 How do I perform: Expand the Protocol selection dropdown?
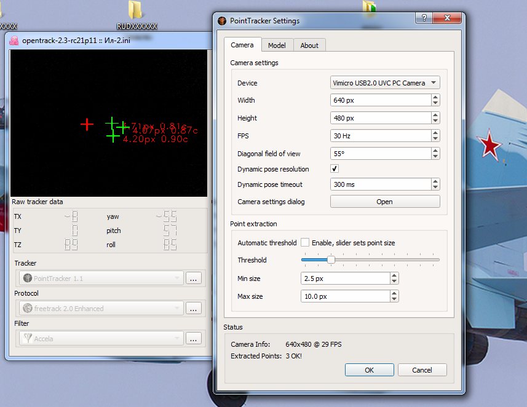pyautogui.click(x=101, y=308)
